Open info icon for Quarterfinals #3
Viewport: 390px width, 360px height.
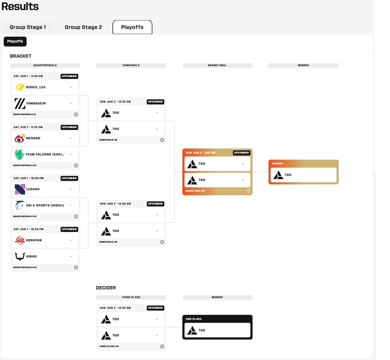click(x=76, y=216)
